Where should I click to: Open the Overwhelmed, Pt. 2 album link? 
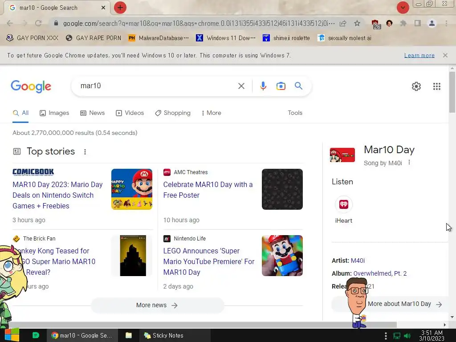click(380, 273)
